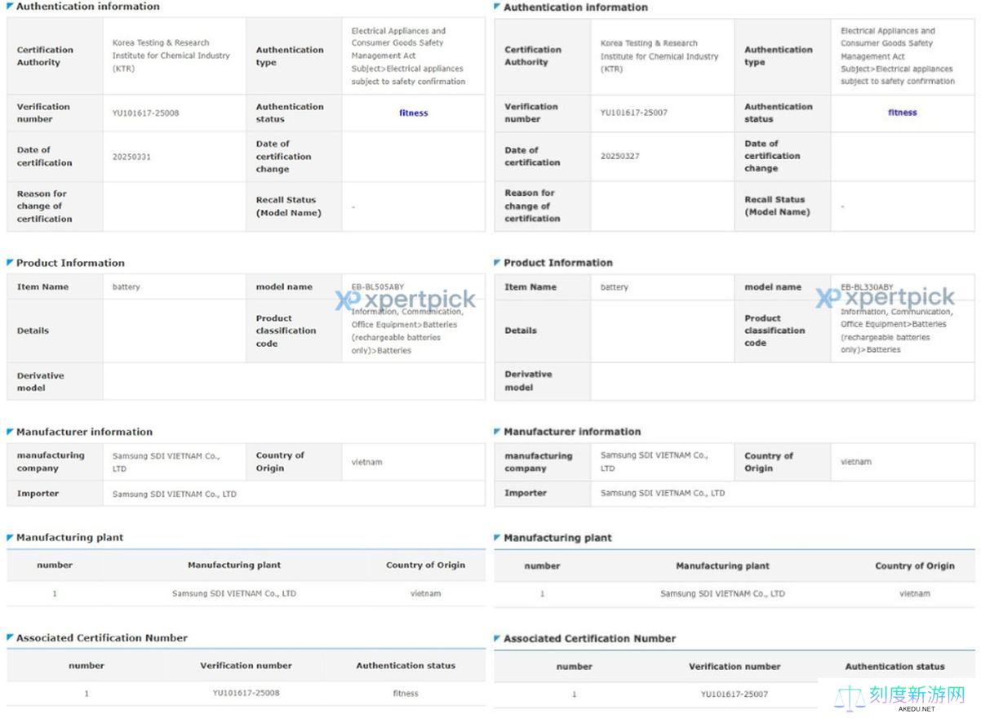Screen dimensions: 981x719
Task: Click the "Manufacturer information" heading of the right certificate
Action: coord(572,432)
